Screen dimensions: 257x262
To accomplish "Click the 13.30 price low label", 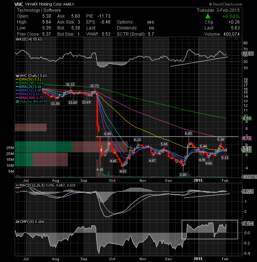I will 55,104.
